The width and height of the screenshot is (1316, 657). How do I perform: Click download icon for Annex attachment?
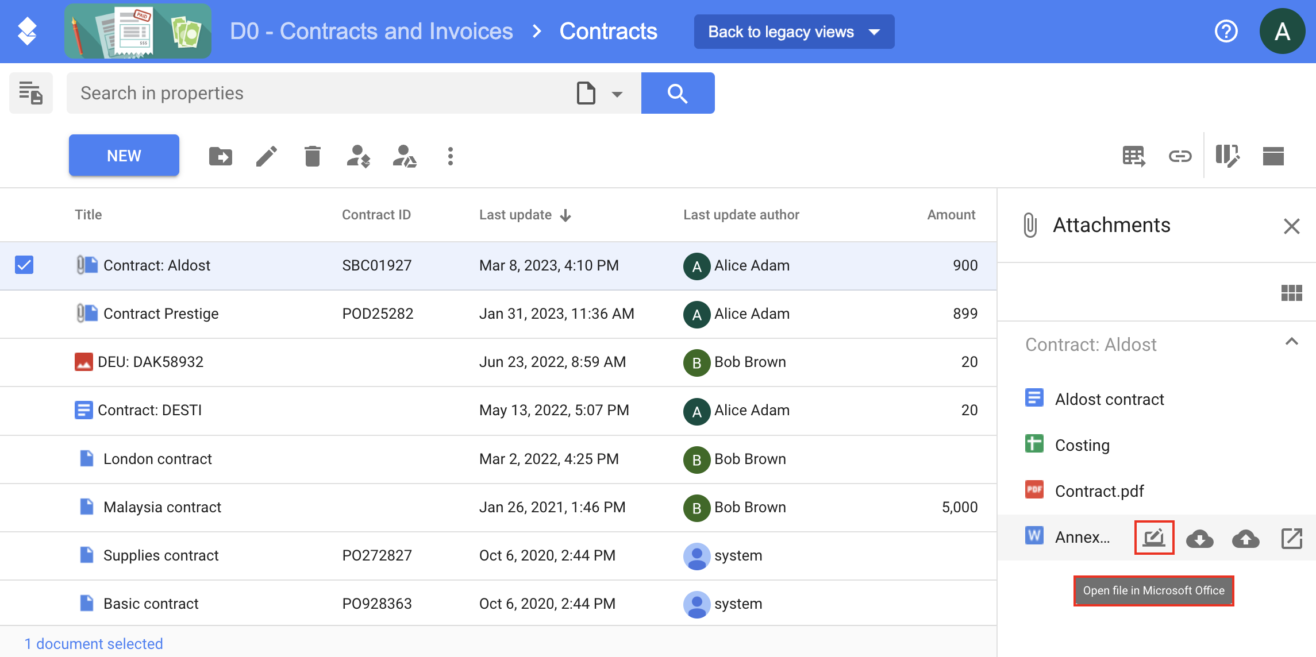(x=1199, y=538)
